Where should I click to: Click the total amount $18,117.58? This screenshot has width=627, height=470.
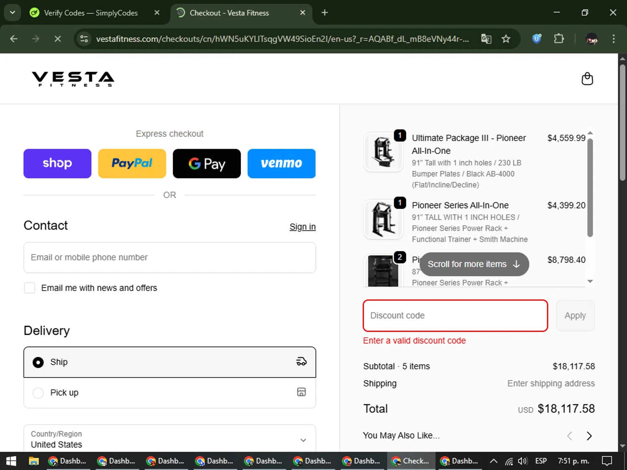click(566, 409)
